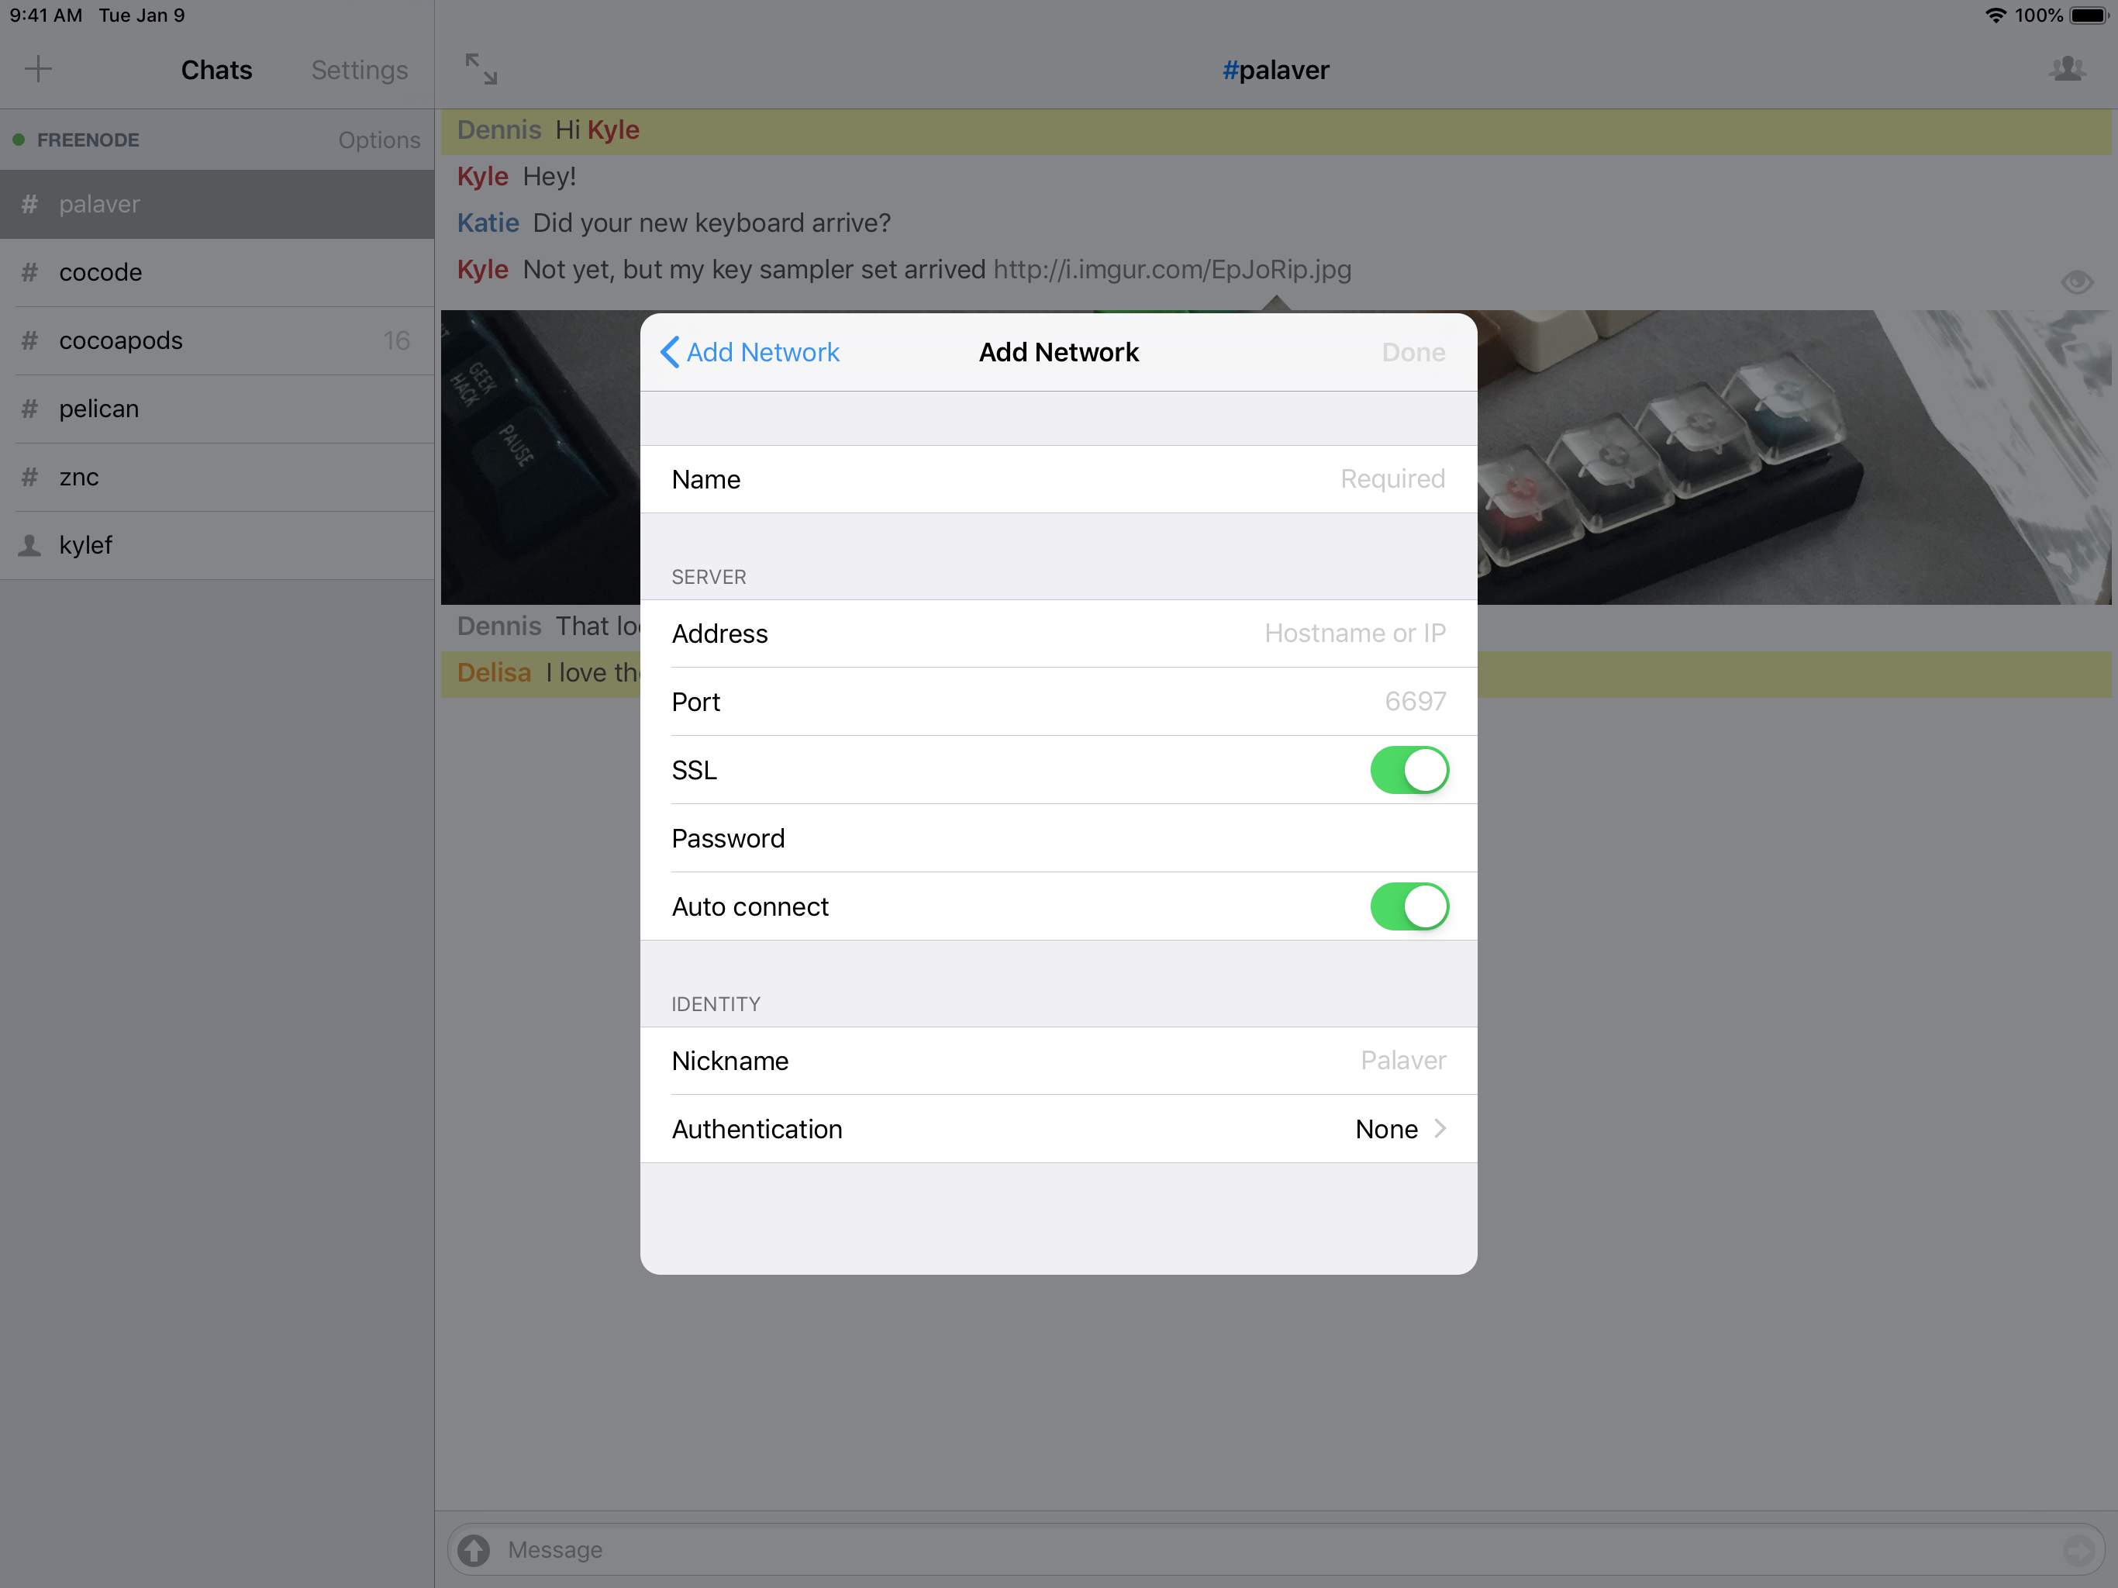Open the cocoapods channel

coord(121,340)
